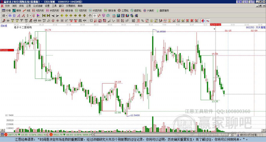Jump to first bar with skip-start arrow
This screenshot has width=266, height=142.
(44, 16)
